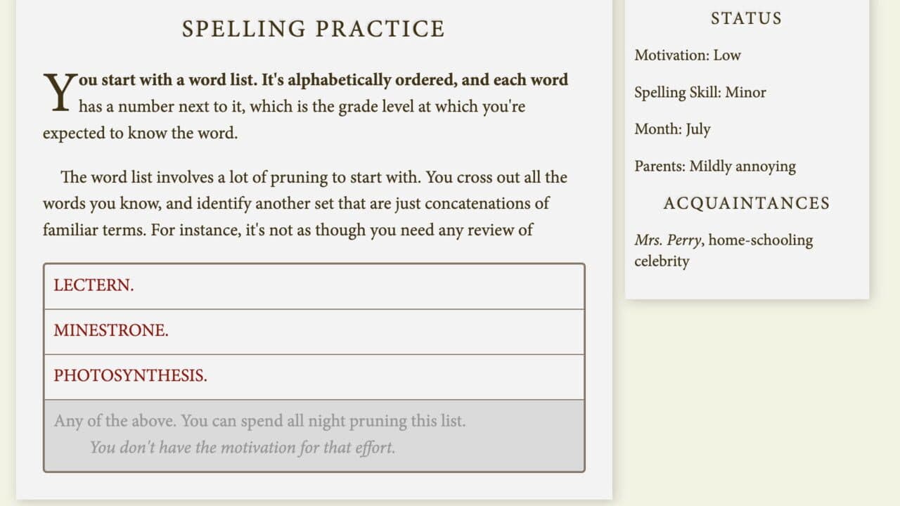Viewport: 900px width, 506px height.
Task: Click the drop-cap letter Y
Action: click(60, 93)
